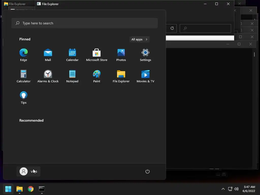Viewport: 260px width, 195px height.
Task: Click the File Explorer window search field
Action: click(205, 28)
